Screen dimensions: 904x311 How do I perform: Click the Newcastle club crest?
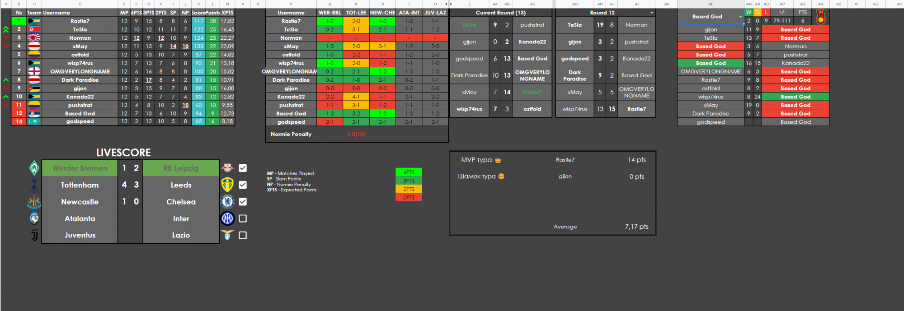point(34,202)
